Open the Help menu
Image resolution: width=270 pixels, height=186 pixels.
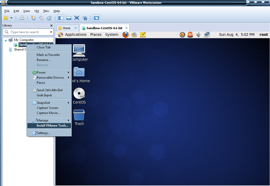tap(57, 11)
